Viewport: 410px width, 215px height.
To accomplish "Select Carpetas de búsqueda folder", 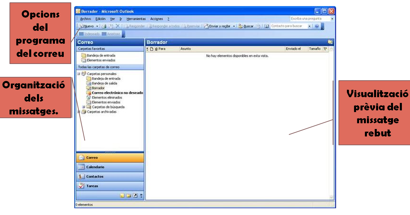I will (105, 107).
